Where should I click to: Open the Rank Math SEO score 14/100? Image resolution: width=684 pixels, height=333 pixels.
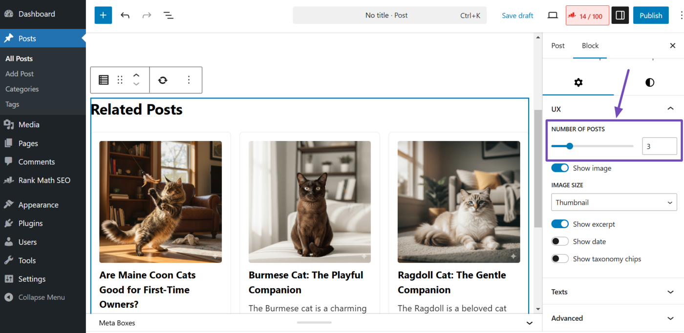click(x=587, y=16)
